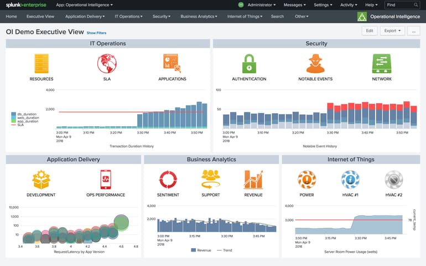
Task: Expand the App: Operational Intelligence dropdown
Action: (x=84, y=5)
